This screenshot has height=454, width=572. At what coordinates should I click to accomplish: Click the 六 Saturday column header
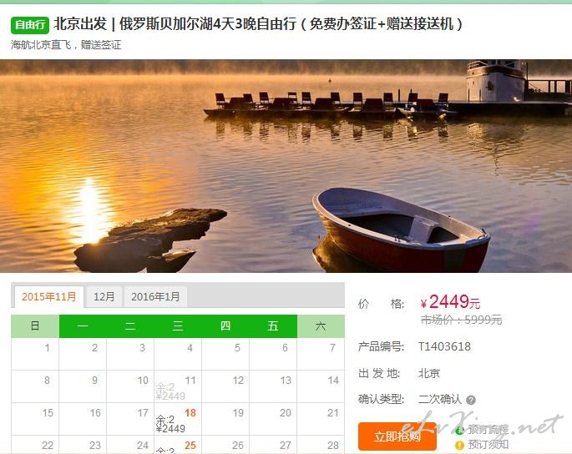[x=321, y=326]
